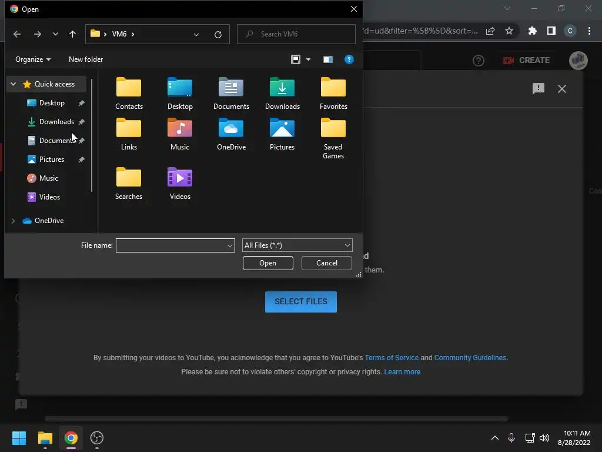The image size is (602, 452).
Task: Open File Explorer from the taskbar
Action: tap(45, 438)
